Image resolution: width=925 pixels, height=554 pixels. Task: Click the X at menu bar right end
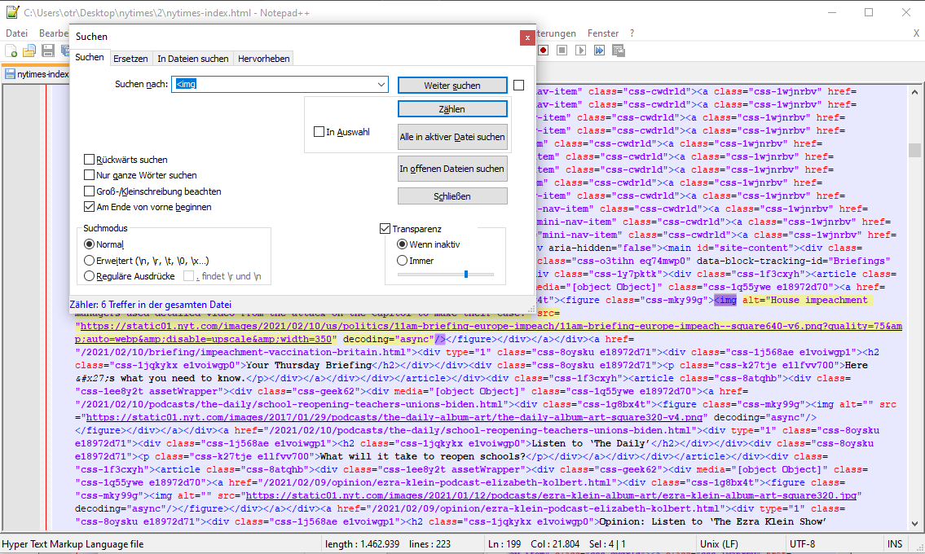pos(916,33)
